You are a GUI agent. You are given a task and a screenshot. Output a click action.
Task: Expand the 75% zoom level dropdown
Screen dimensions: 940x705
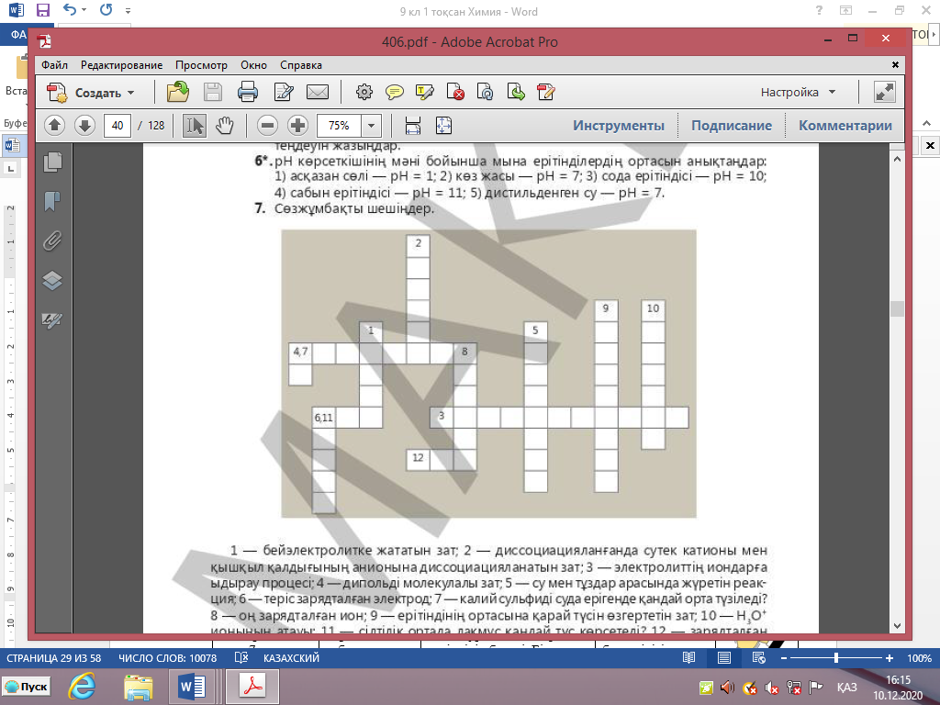click(x=371, y=125)
